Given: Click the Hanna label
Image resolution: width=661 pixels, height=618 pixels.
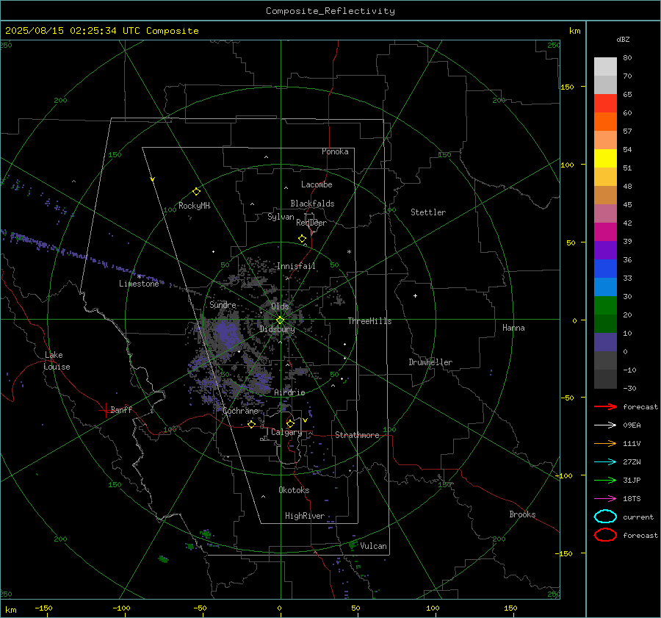Looking at the screenshot, I should (x=513, y=328).
